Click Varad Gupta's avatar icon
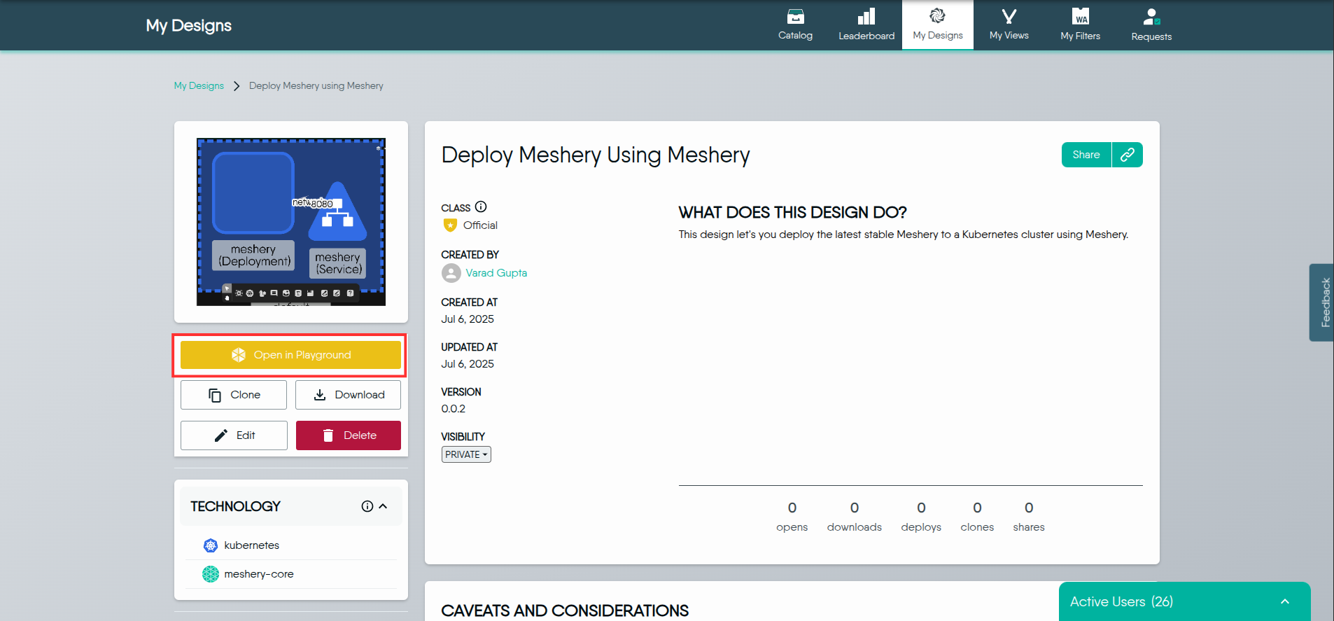 [x=451, y=273]
